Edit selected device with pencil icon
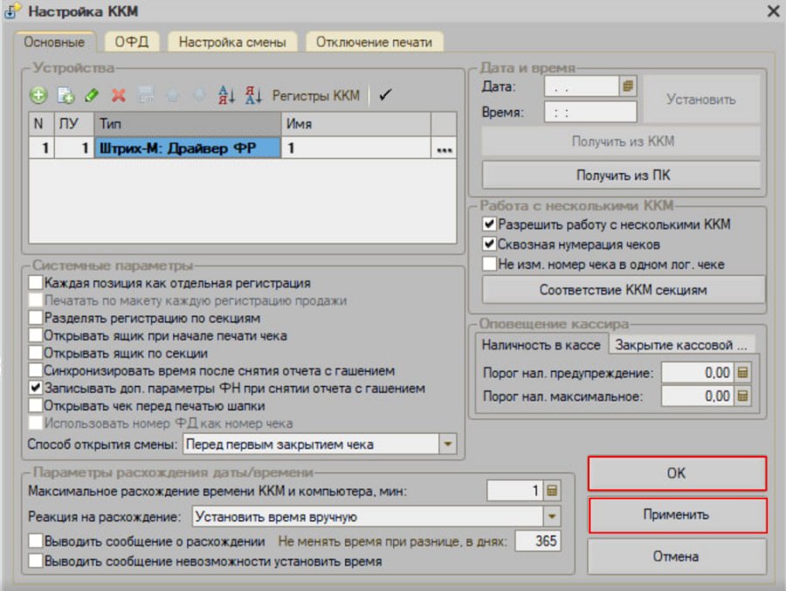Viewport: 786px width, 591px height. pos(93,95)
